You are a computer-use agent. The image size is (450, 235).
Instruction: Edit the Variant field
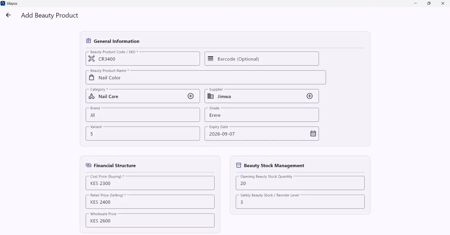coord(143,133)
